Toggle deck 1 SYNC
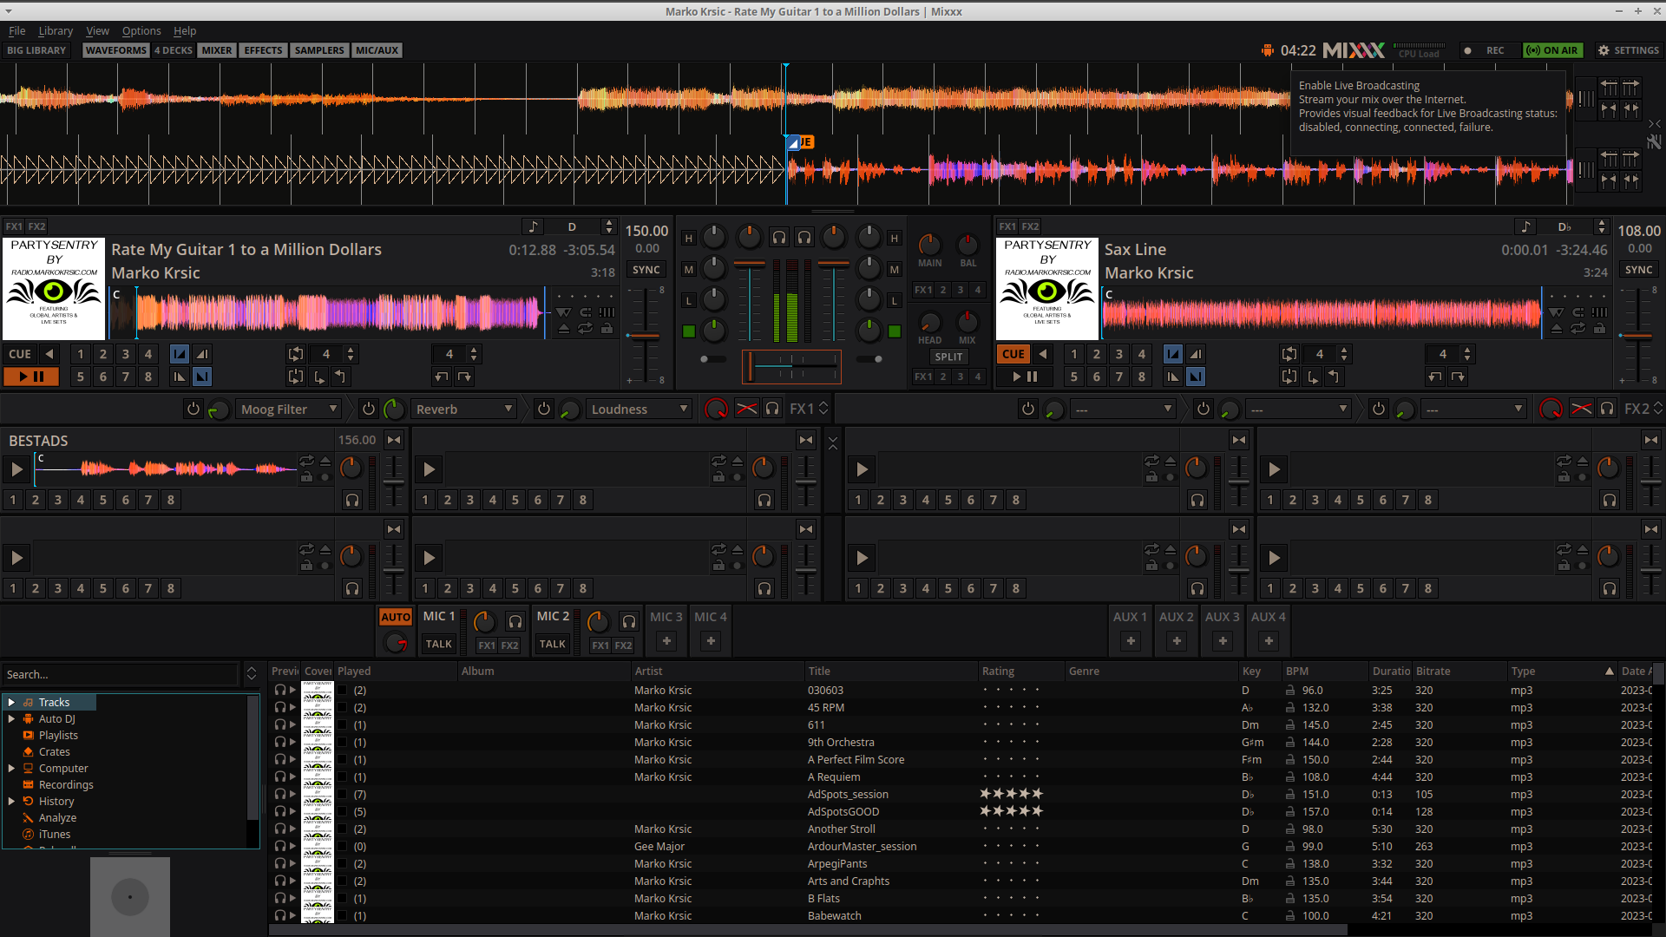The width and height of the screenshot is (1666, 937). tap(646, 270)
